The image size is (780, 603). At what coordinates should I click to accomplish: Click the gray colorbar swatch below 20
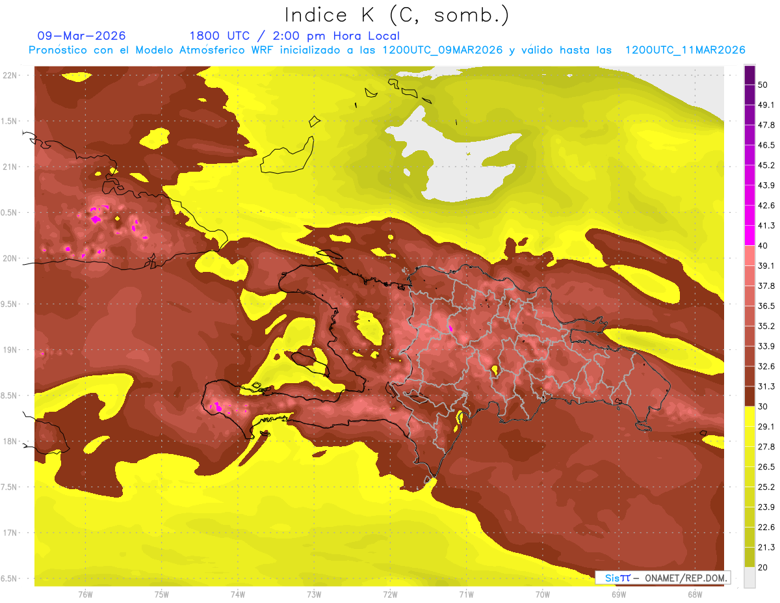(x=749, y=578)
